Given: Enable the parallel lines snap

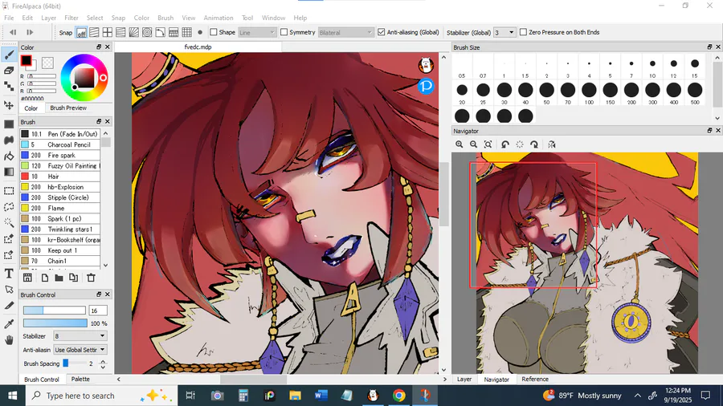Looking at the screenshot, I should tap(94, 32).
